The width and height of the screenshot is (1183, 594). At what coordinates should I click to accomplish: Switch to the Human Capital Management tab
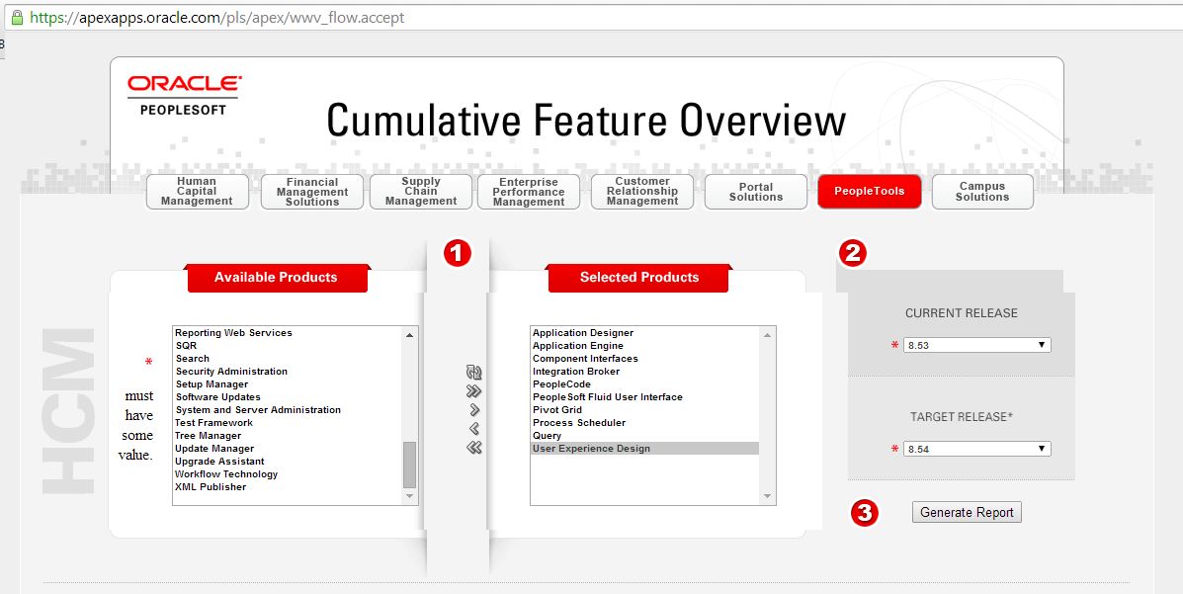coord(196,191)
